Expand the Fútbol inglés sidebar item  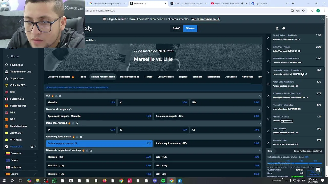click(x=35, y=99)
